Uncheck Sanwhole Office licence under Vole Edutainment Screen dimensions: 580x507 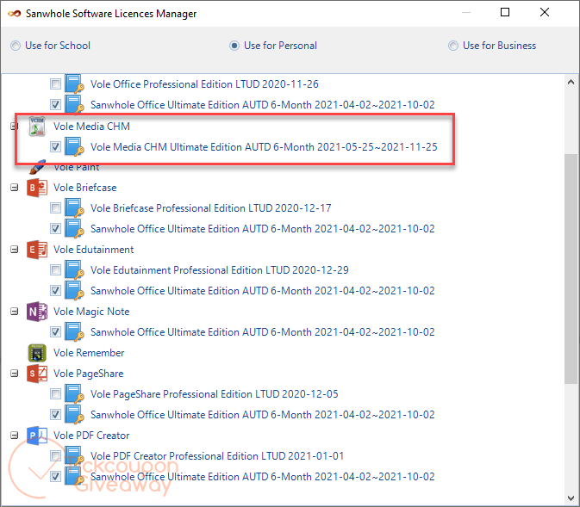55,291
